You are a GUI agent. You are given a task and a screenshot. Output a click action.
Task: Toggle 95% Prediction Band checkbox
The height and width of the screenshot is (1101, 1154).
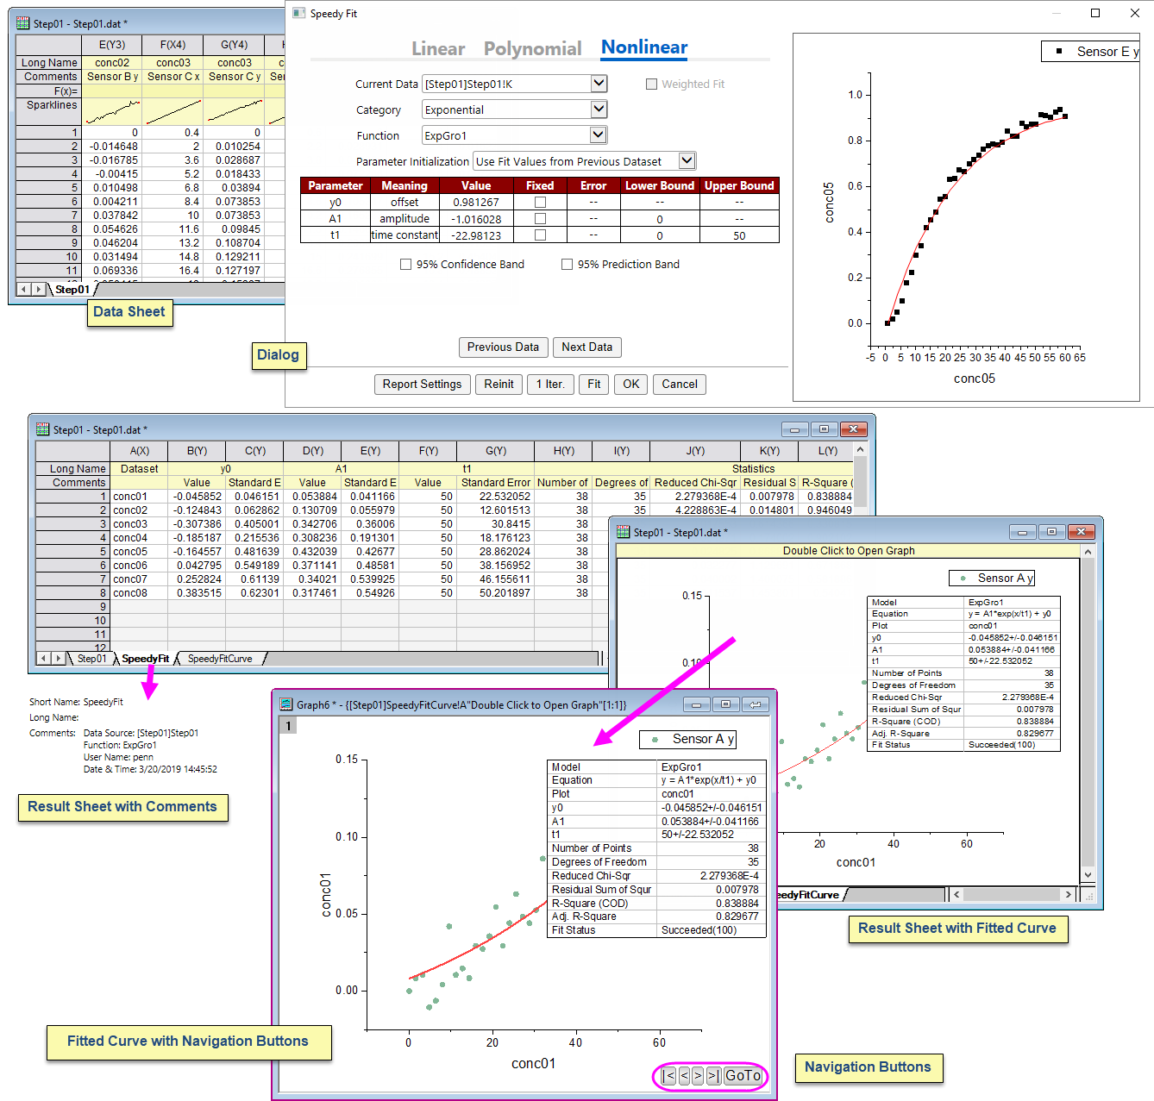pyautogui.click(x=567, y=265)
